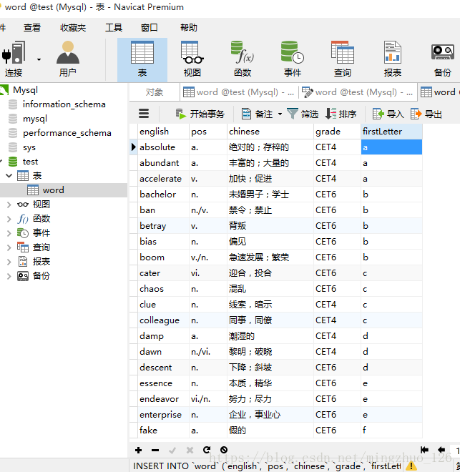Open the 帮助 menu
460x472 pixels.
(x=189, y=28)
